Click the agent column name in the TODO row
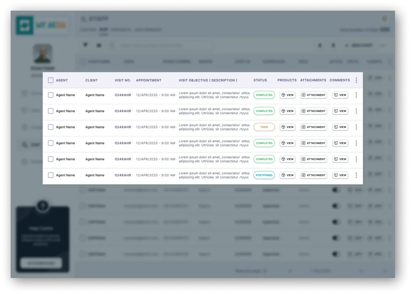The width and height of the screenshot is (411, 294). click(66, 127)
